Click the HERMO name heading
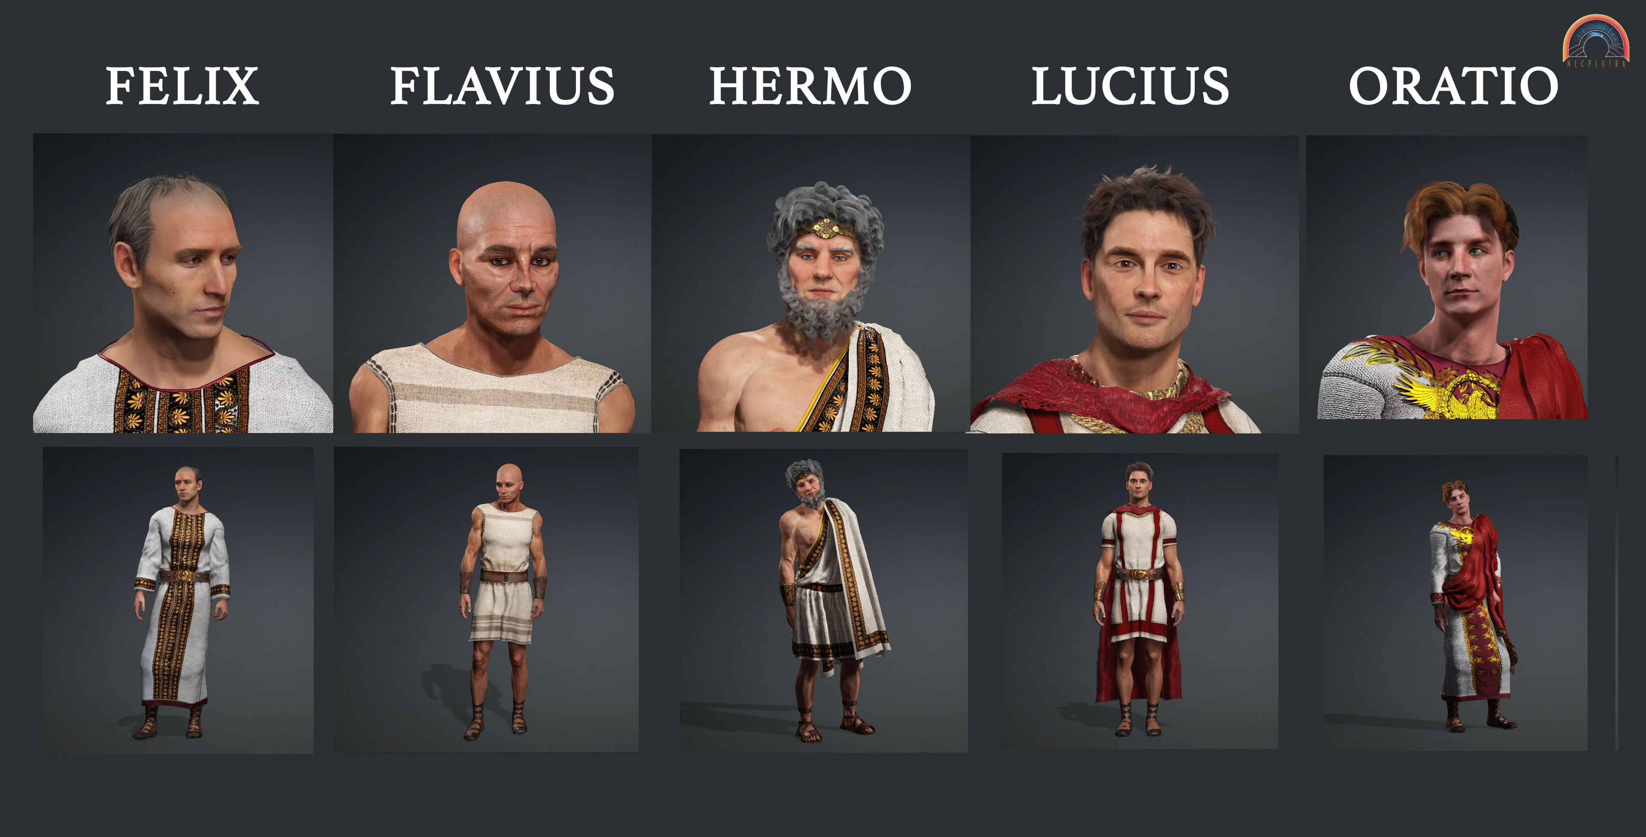Viewport: 1646px width, 837px height. [810, 86]
